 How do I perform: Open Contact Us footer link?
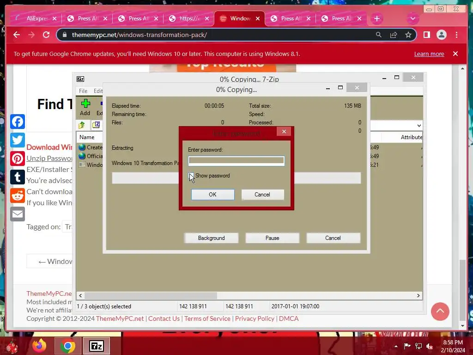pos(164,318)
